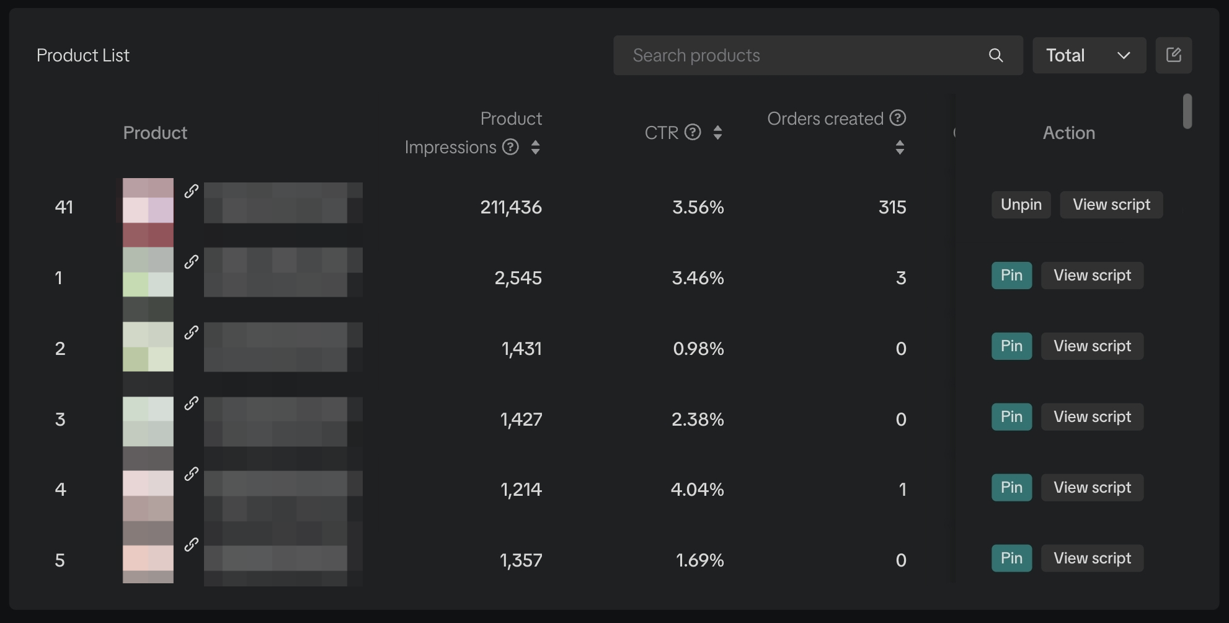Viewport: 1229px width, 623px height.
Task: Click the vertical scrollbar handle
Action: 1187,111
